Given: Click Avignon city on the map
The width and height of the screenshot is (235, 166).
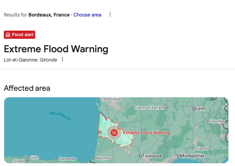Looking at the screenshot, I should click(x=201, y=149).
